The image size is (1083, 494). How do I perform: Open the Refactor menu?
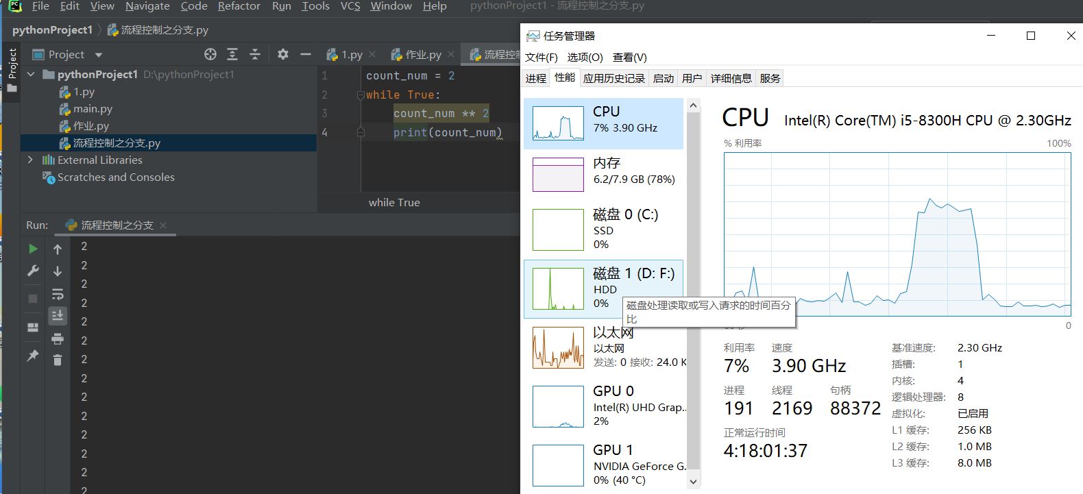[x=239, y=6]
